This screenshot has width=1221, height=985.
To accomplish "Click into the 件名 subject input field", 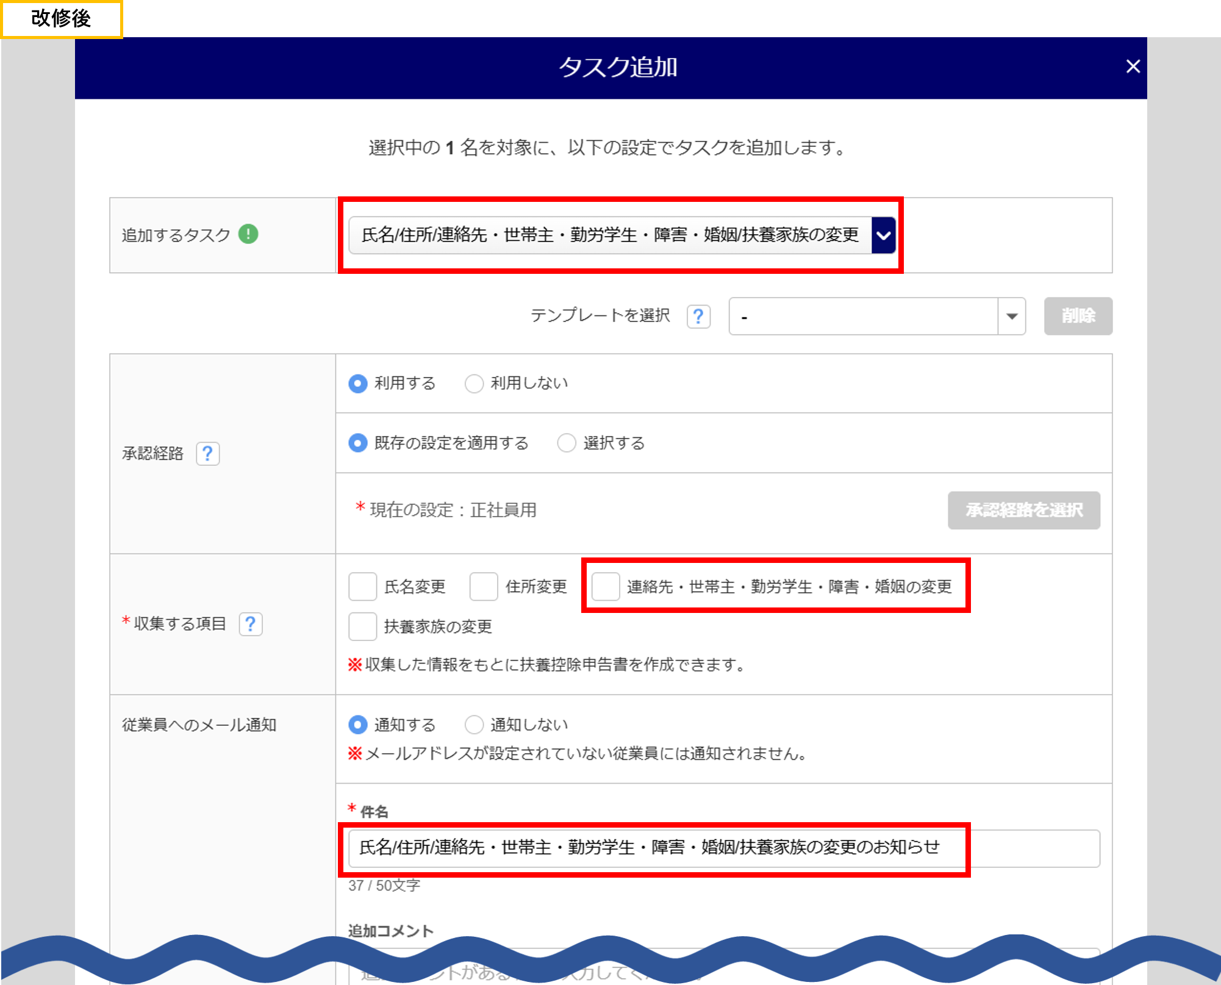I will click(723, 848).
